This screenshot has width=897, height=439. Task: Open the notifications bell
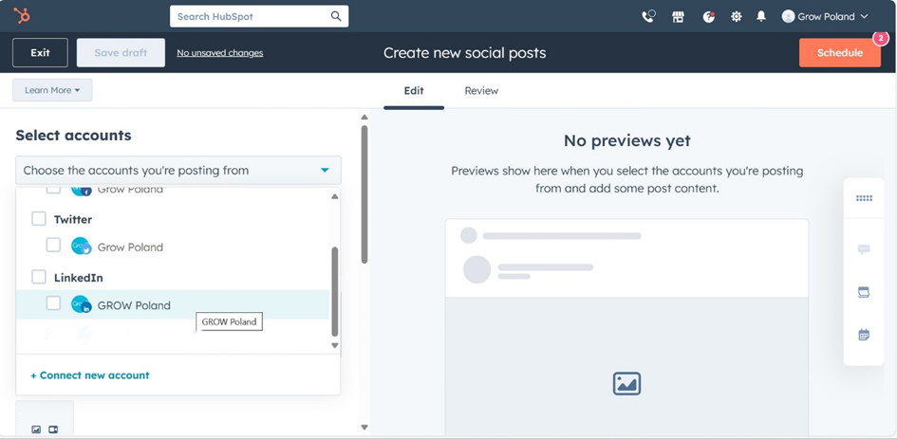coord(761,16)
